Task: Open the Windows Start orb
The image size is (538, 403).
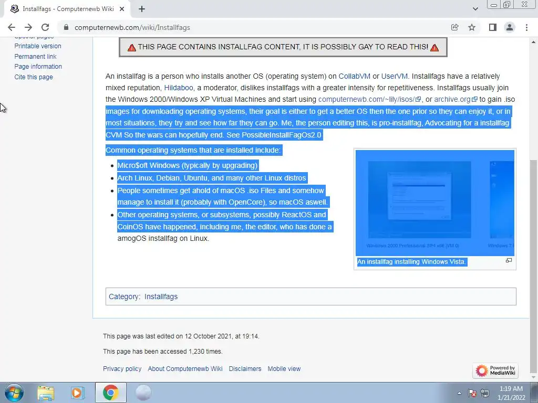Action: pyautogui.click(x=14, y=393)
